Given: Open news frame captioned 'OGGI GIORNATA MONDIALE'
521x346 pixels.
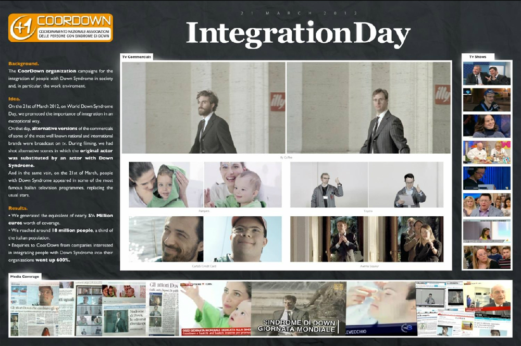Looking at the screenshot, I should pyautogui.click(x=215, y=309).
